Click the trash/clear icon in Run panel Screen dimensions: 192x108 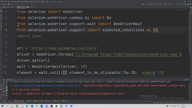coord(7,95)
